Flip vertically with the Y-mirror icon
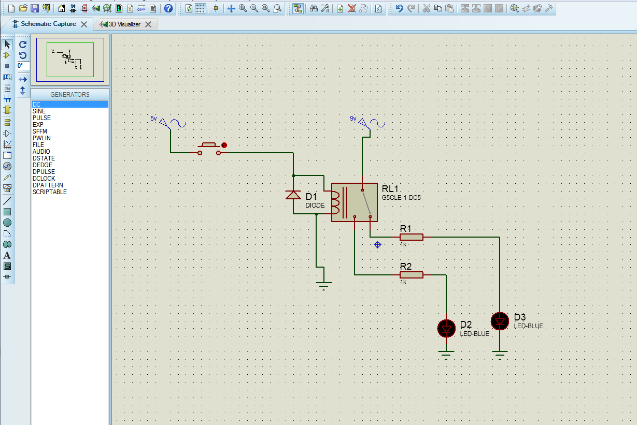 tap(23, 91)
